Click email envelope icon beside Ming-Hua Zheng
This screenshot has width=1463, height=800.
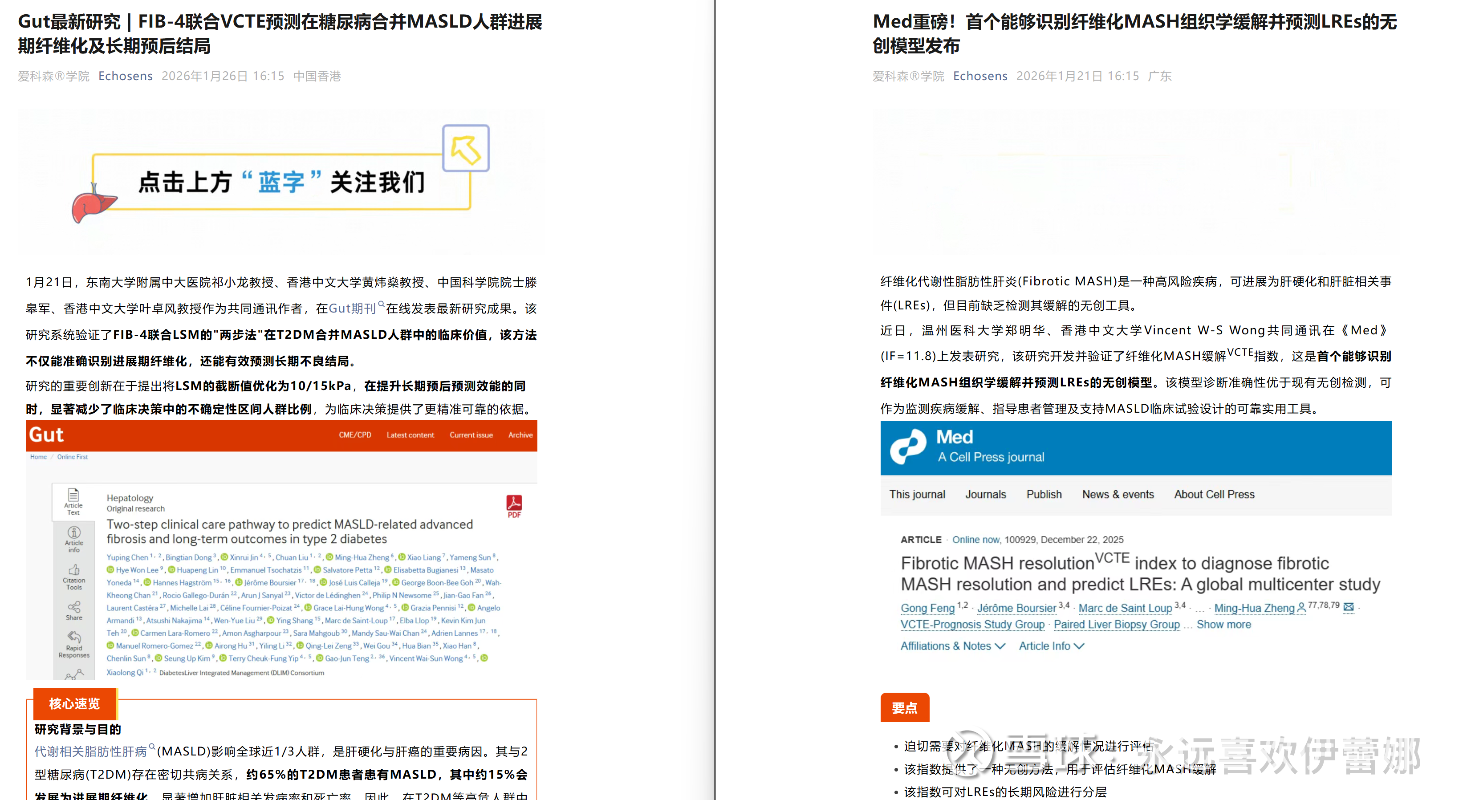pos(1348,607)
